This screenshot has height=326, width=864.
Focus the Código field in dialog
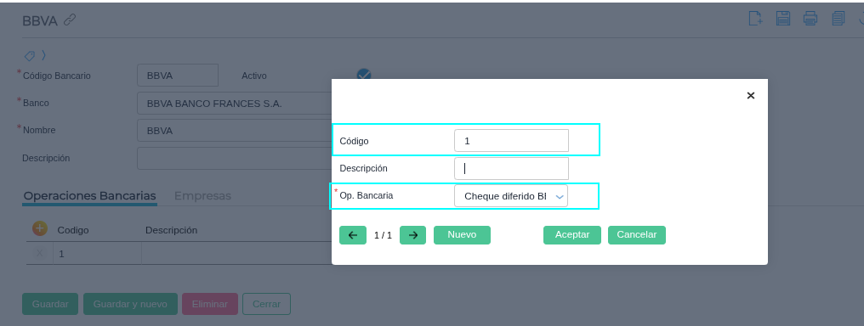click(511, 141)
